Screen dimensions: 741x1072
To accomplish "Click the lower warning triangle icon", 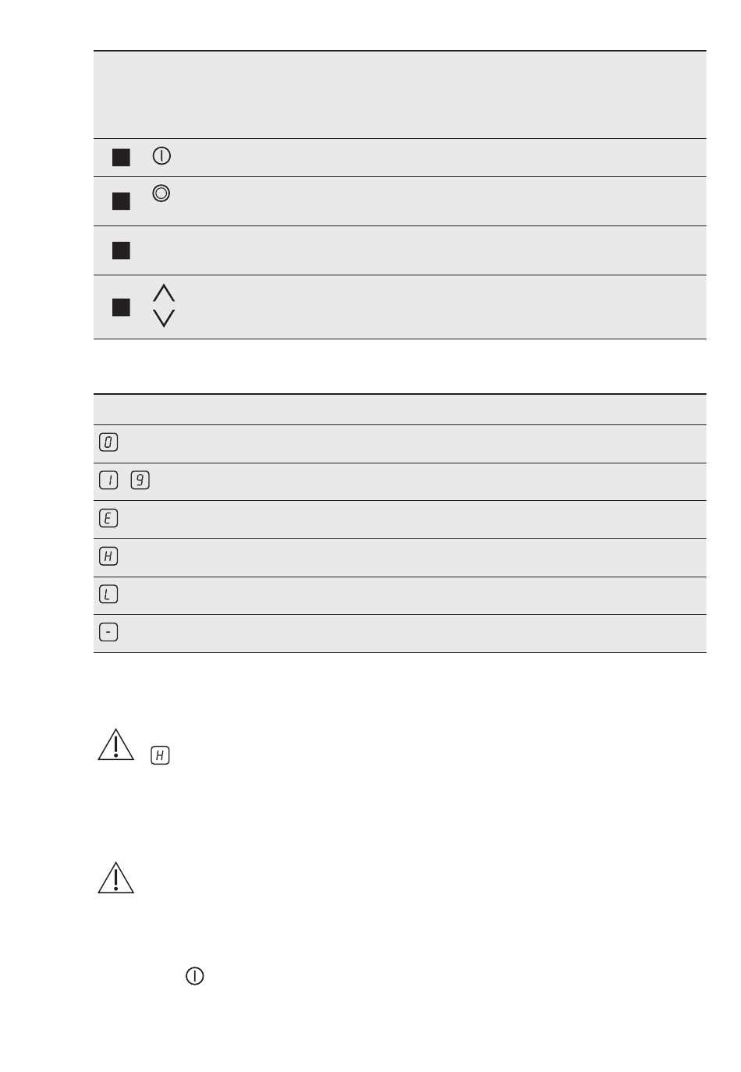I will click(x=115, y=878).
